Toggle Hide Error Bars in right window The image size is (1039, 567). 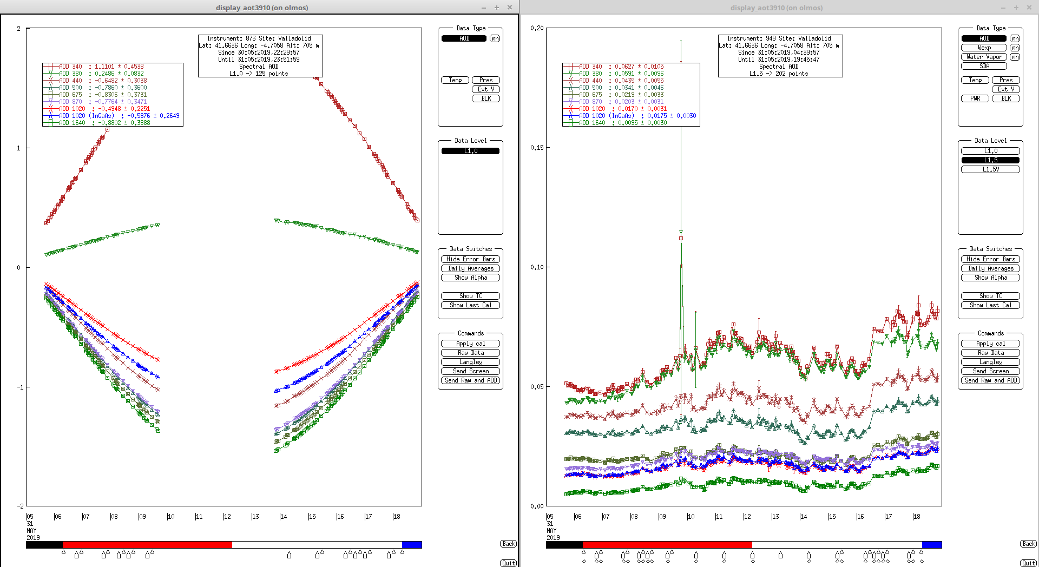pyautogui.click(x=991, y=259)
